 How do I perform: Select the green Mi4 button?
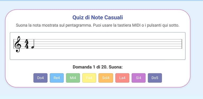[73, 78]
